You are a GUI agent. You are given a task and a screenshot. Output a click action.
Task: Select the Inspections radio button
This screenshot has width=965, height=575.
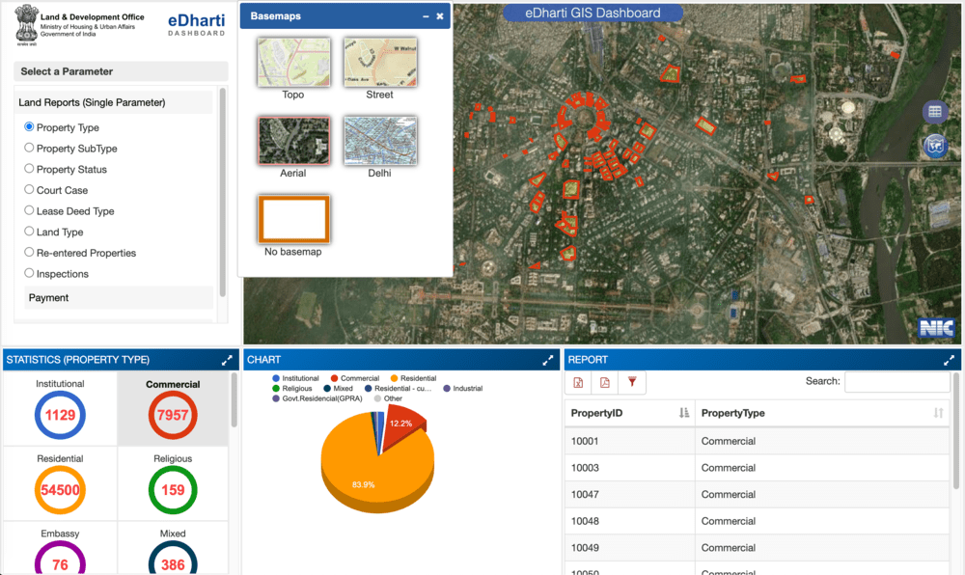(x=29, y=273)
